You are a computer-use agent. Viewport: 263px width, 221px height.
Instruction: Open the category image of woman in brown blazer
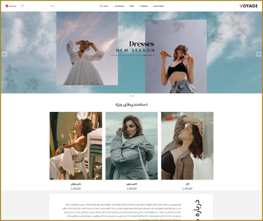(187, 146)
